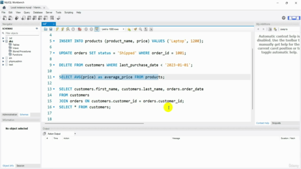
Task: Toggle the bottom output panel
Action: tap(294, 18)
